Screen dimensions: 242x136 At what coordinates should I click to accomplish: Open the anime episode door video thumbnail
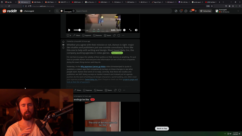point(102,117)
